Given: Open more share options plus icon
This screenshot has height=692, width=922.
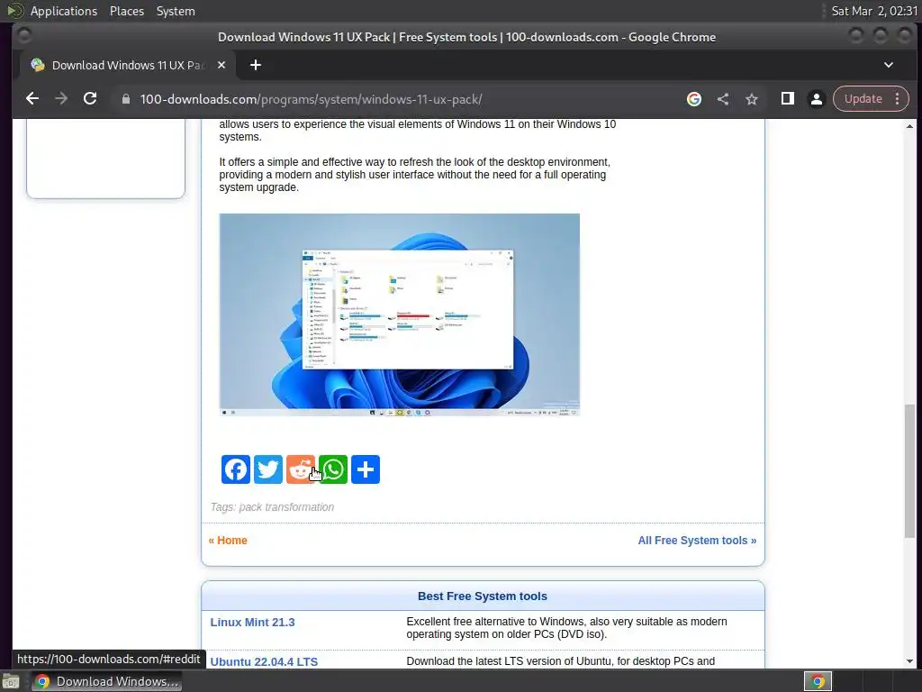Looking at the screenshot, I should [366, 469].
